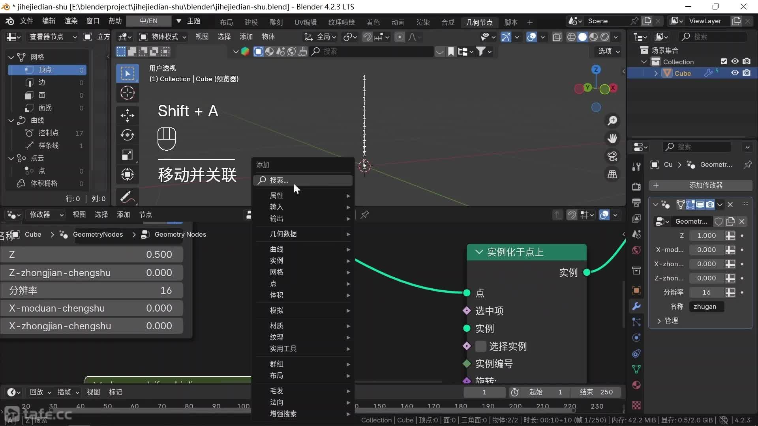This screenshot has width=758, height=426.
Task: Select the Move tool icon
Action: (x=127, y=115)
